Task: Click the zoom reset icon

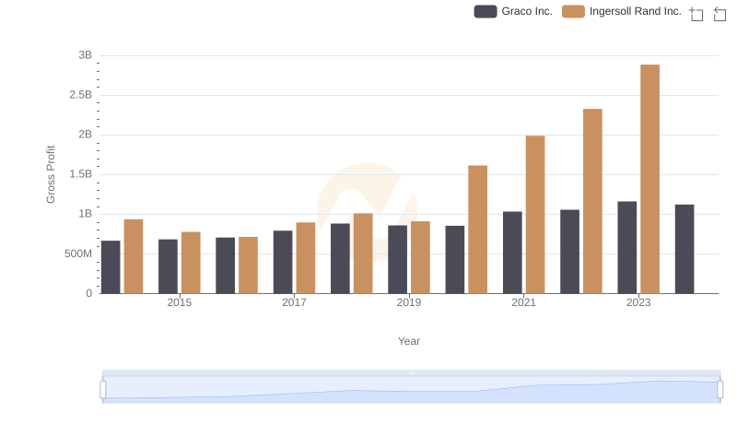Action: click(719, 14)
